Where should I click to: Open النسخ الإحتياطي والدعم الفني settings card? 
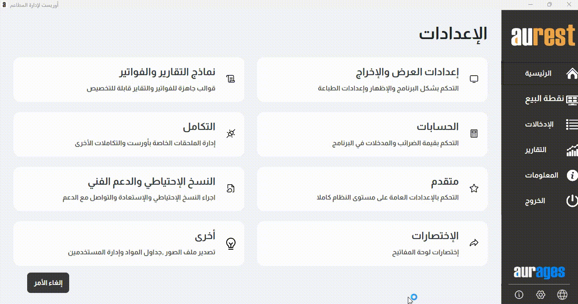click(x=129, y=189)
